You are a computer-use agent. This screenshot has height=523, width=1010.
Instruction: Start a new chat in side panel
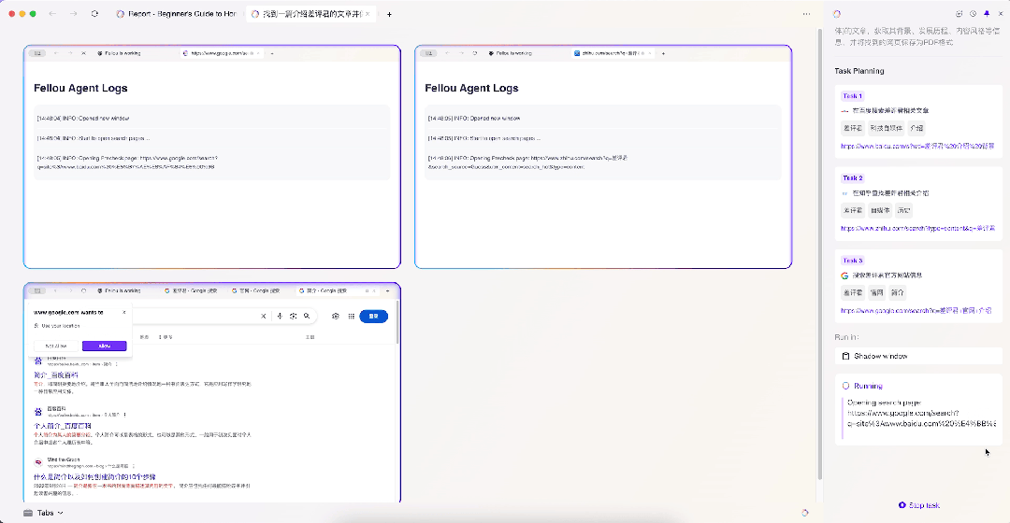959,13
